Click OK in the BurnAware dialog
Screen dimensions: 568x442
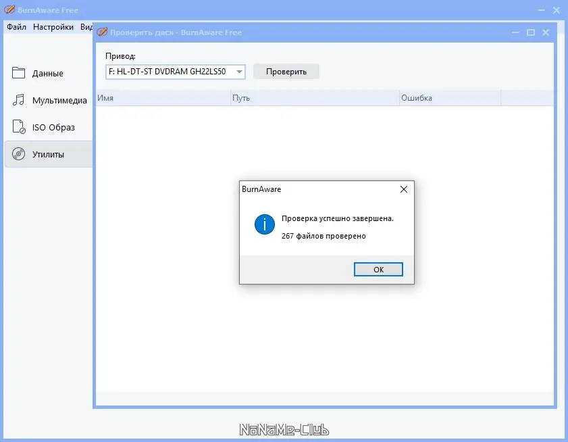(378, 270)
